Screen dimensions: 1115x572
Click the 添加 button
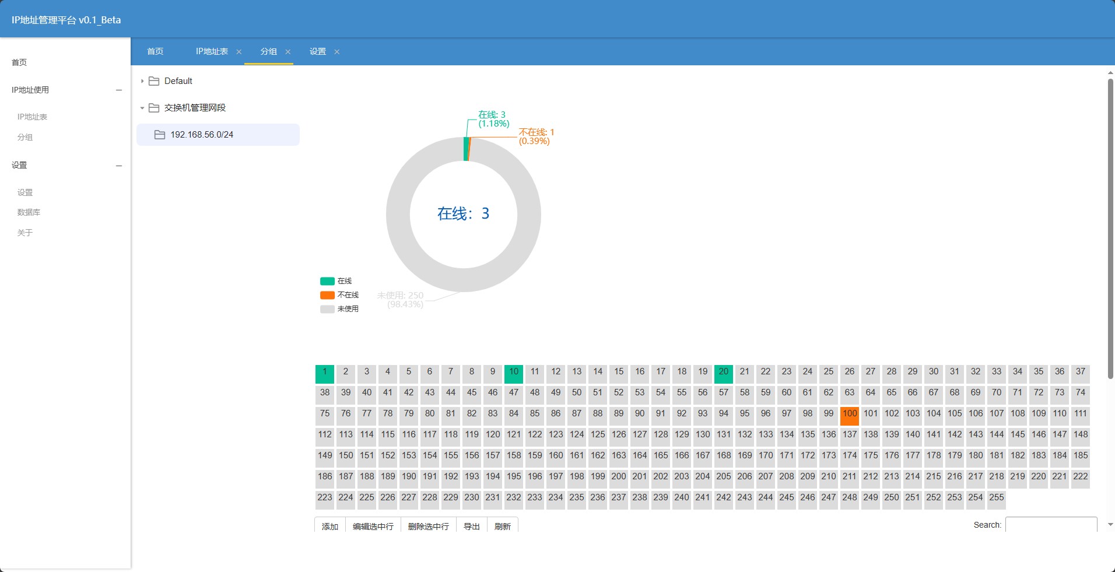[330, 526]
